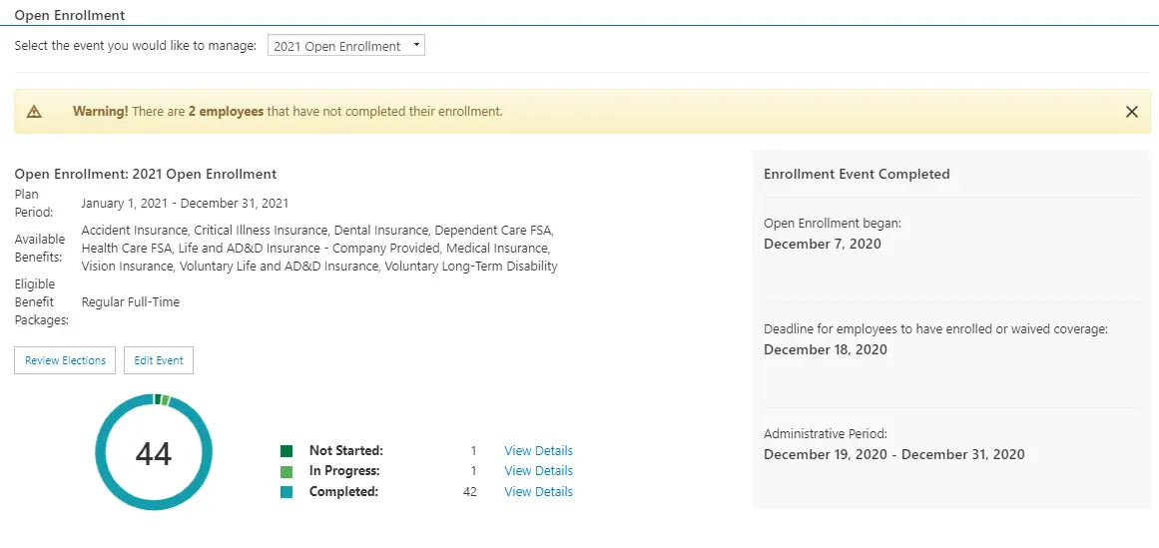
Task: Click the number 44 in the donut chart
Action: coord(154,454)
